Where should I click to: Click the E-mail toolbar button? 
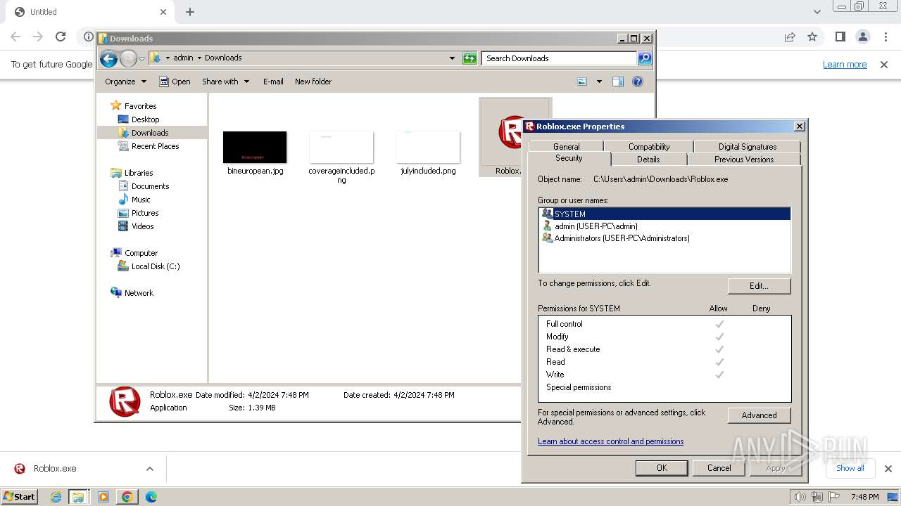click(x=273, y=82)
